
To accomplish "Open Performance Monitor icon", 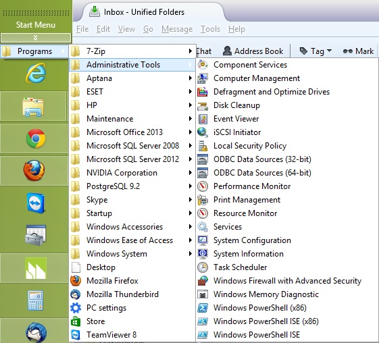I will [x=203, y=186].
